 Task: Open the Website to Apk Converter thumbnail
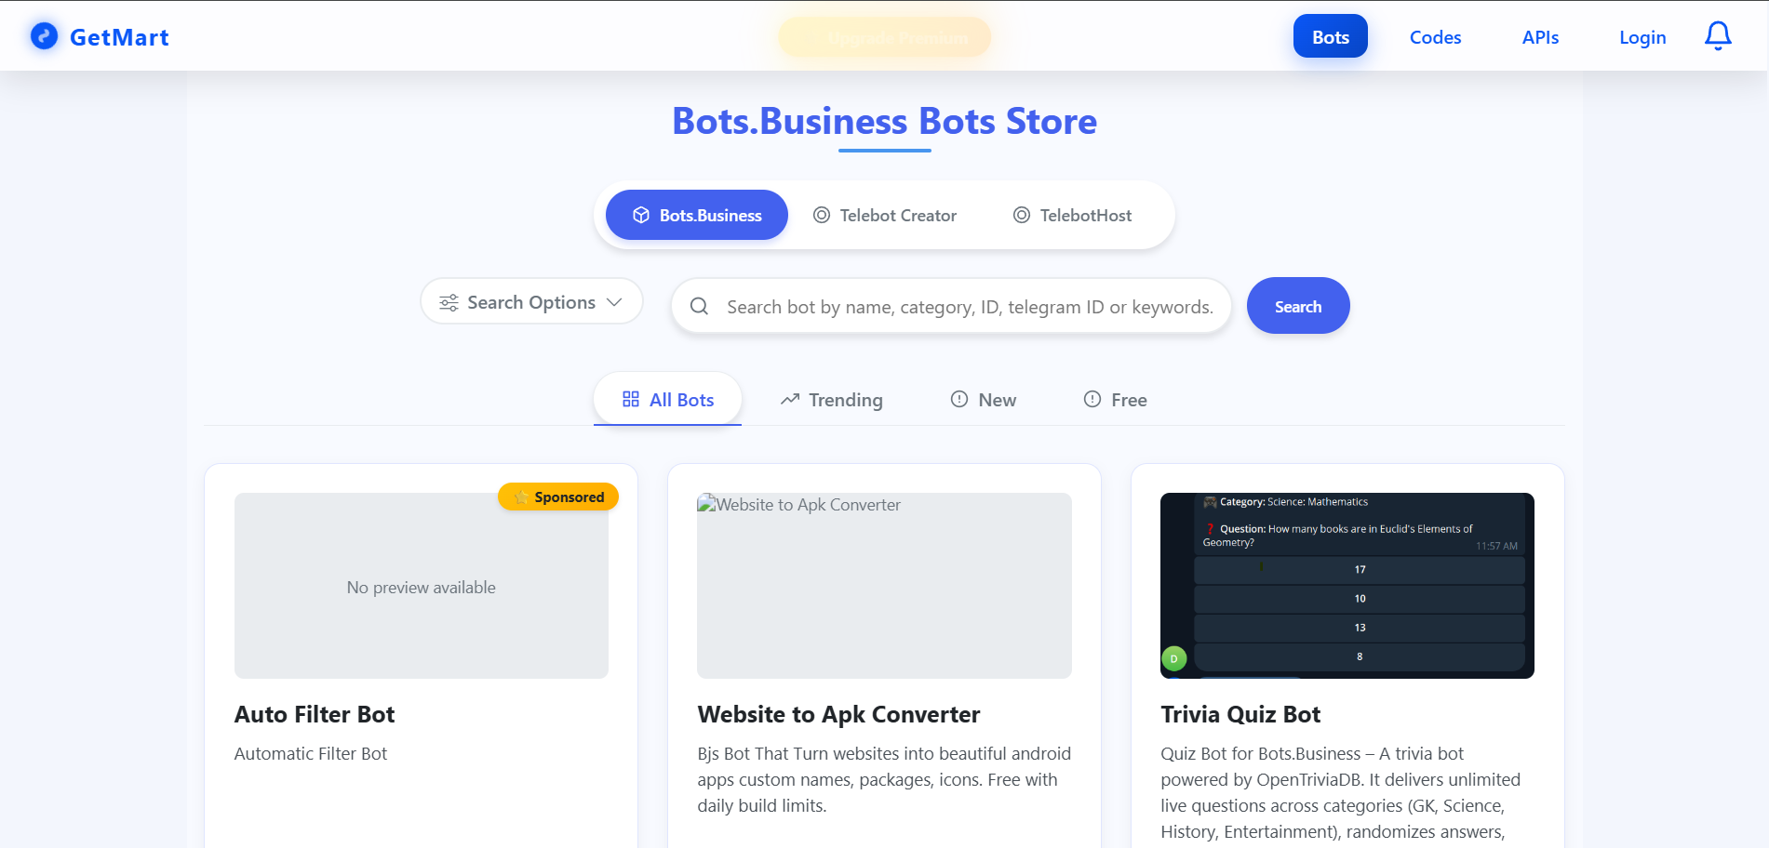click(884, 586)
